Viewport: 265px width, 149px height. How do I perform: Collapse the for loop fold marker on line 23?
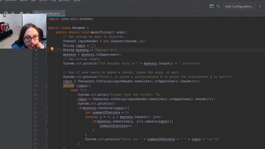tap(47, 117)
